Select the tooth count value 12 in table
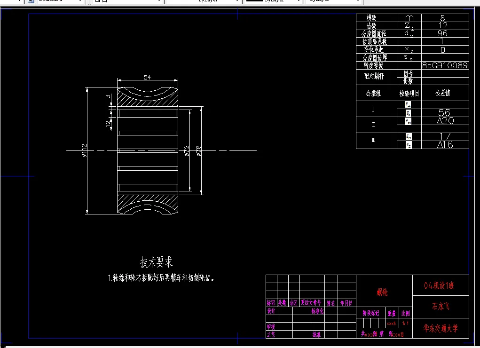This screenshot has height=348, width=480. tap(443, 25)
